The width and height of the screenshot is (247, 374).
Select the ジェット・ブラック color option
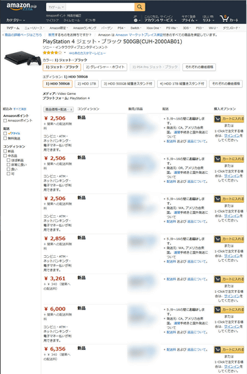click(62, 67)
